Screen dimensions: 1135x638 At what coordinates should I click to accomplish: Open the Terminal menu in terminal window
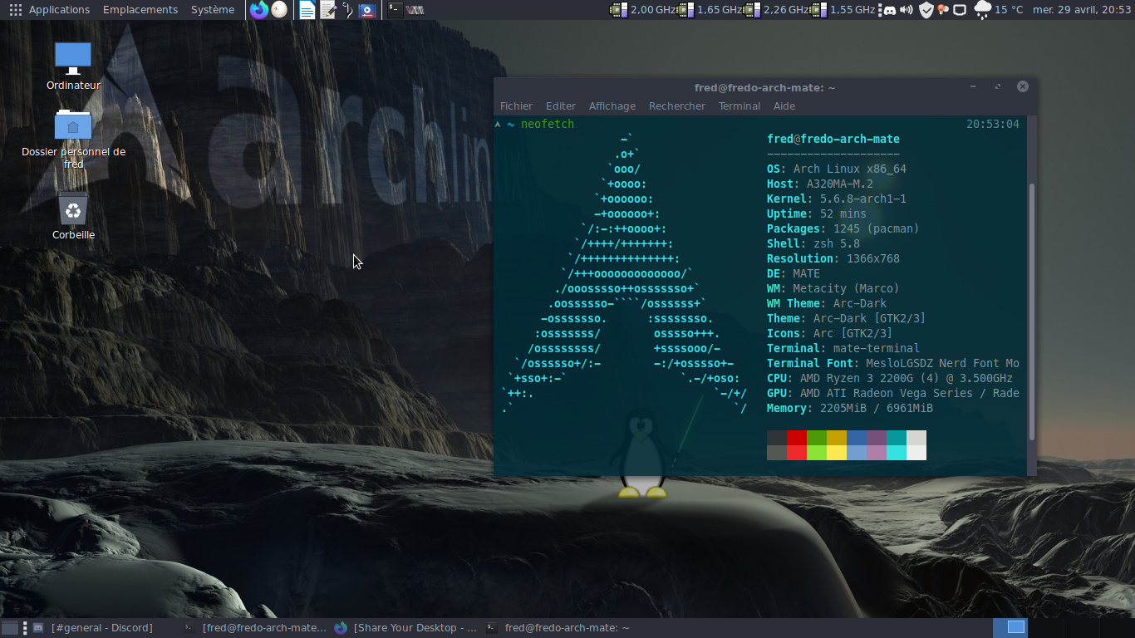pos(739,106)
